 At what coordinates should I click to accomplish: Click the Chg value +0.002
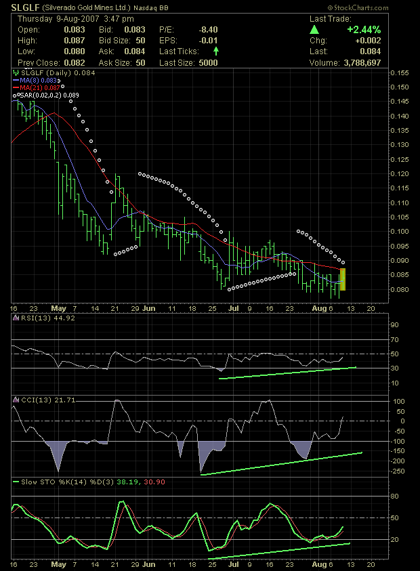(368, 41)
